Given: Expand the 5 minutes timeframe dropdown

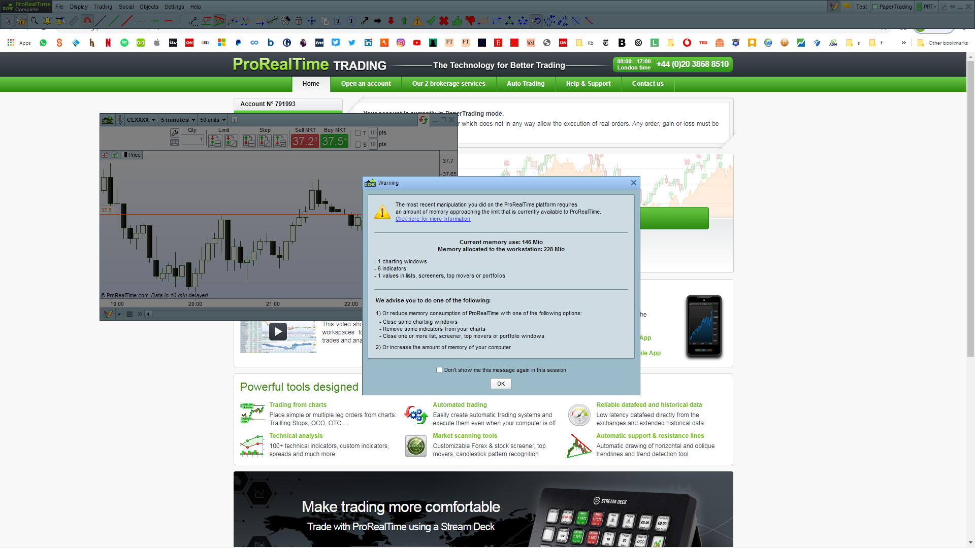Looking at the screenshot, I should click(x=178, y=120).
